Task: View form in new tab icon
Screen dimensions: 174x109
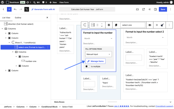Action: [x=143, y=9]
